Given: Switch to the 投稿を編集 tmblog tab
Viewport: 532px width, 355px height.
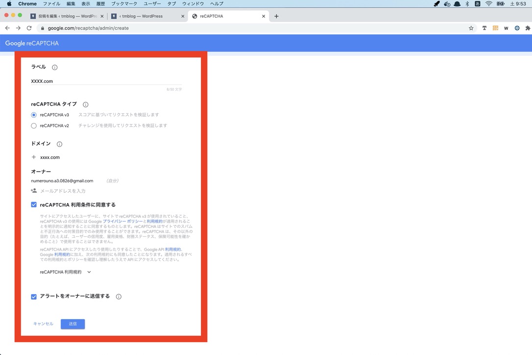Looking at the screenshot, I should pyautogui.click(x=67, y=16).
